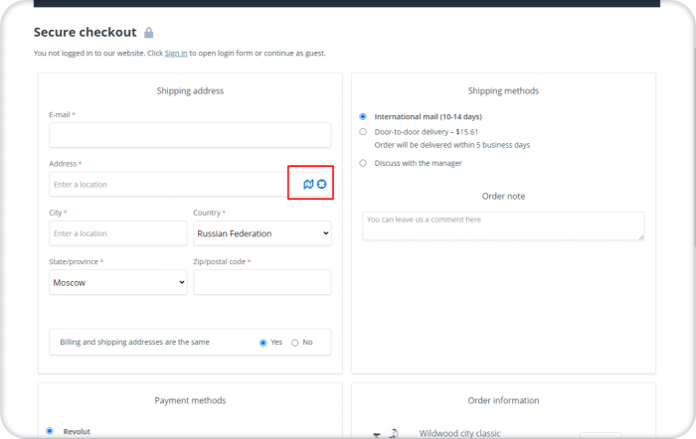696x439 pixels.
Task: Click the Wildwood city classic product thumbnail
Action: click(x=386, y=433)
